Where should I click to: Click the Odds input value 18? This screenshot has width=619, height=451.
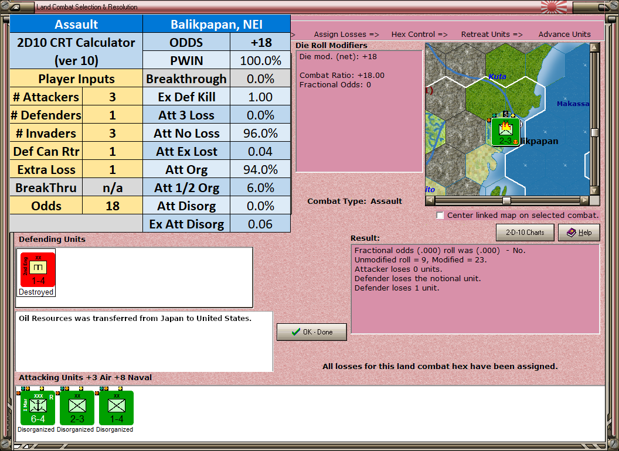point(113,206)
